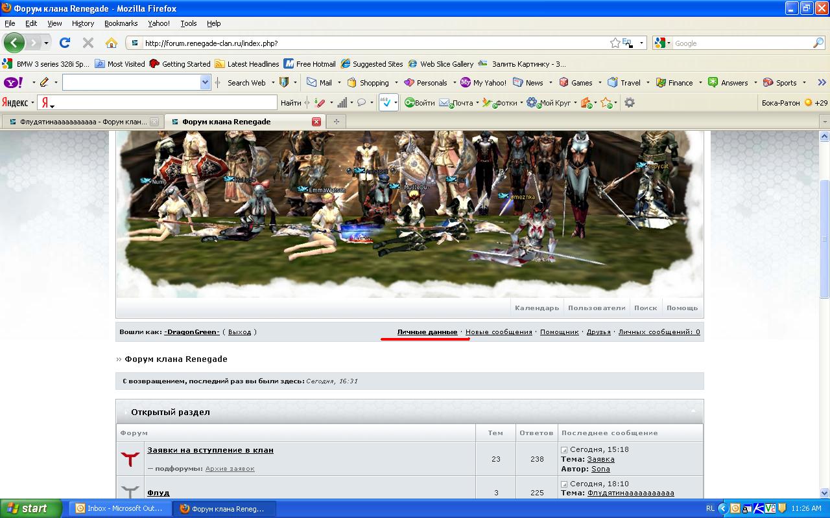
Task: Switch to Inbox - Microsoft Outlook taskbar button
Action: (121, 508)
